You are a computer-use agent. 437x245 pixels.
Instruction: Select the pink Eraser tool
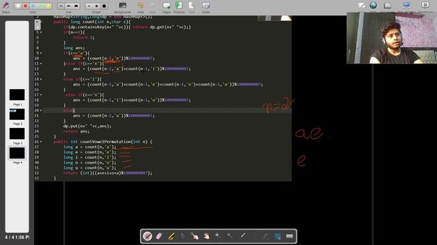click(159, 236)
